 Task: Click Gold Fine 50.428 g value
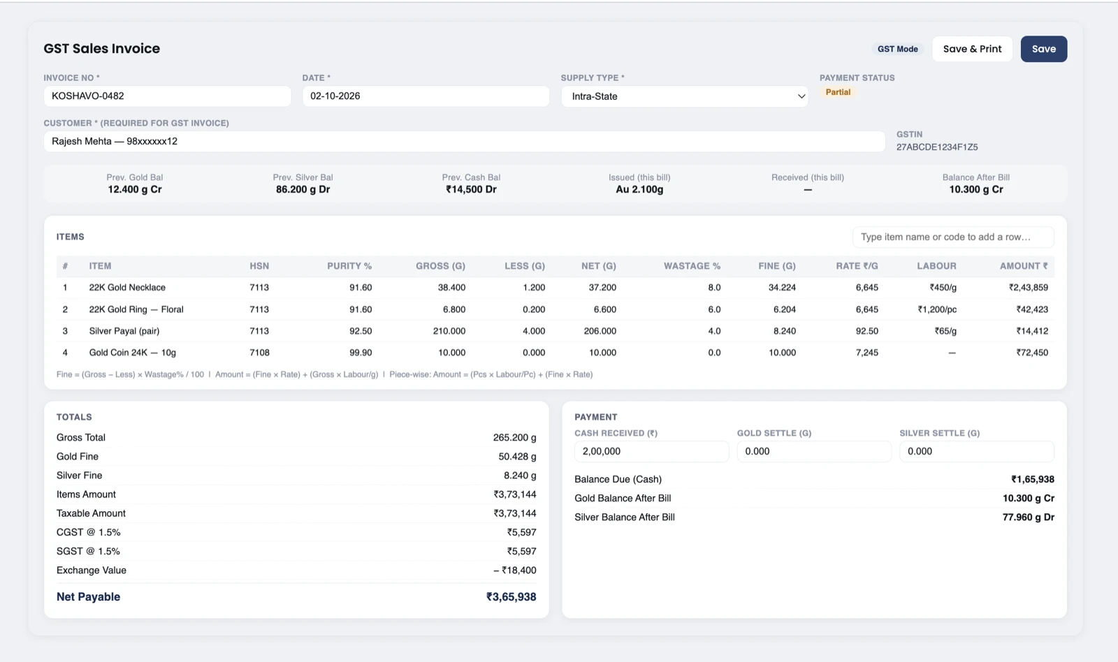pyautogui.click(x=517, y=457)
